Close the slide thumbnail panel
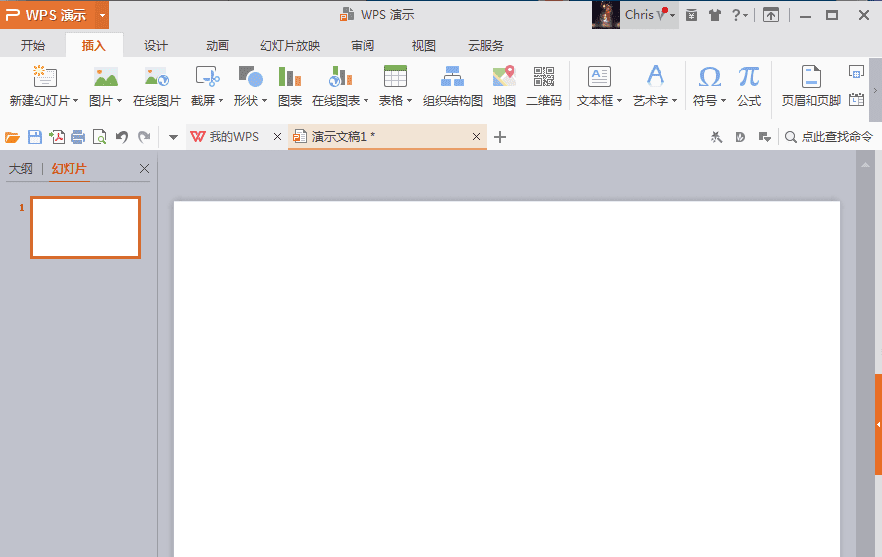Viewport: 882px width, 557px height. pos(144,168)
